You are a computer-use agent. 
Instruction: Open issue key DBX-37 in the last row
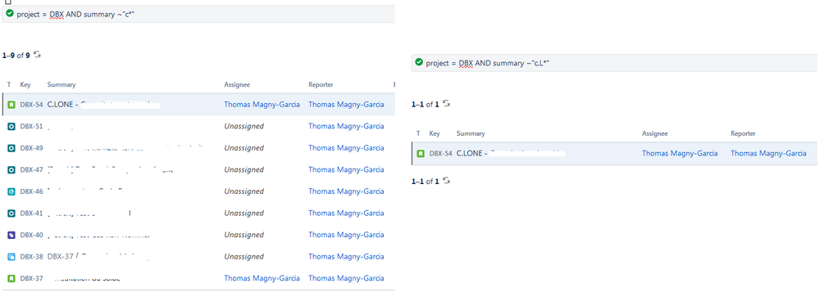tap(31, 278)
